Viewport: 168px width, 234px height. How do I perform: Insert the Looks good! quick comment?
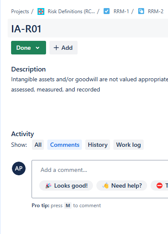(66, 185)
